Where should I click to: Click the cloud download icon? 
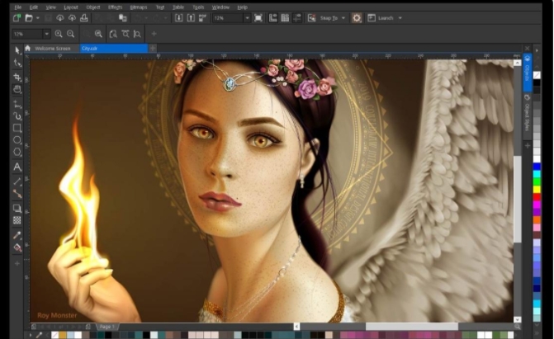pyautogui.click(x=60, y=17)
